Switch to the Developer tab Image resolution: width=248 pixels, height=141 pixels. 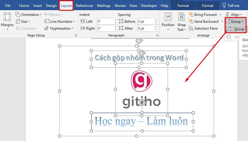[149, 6]
